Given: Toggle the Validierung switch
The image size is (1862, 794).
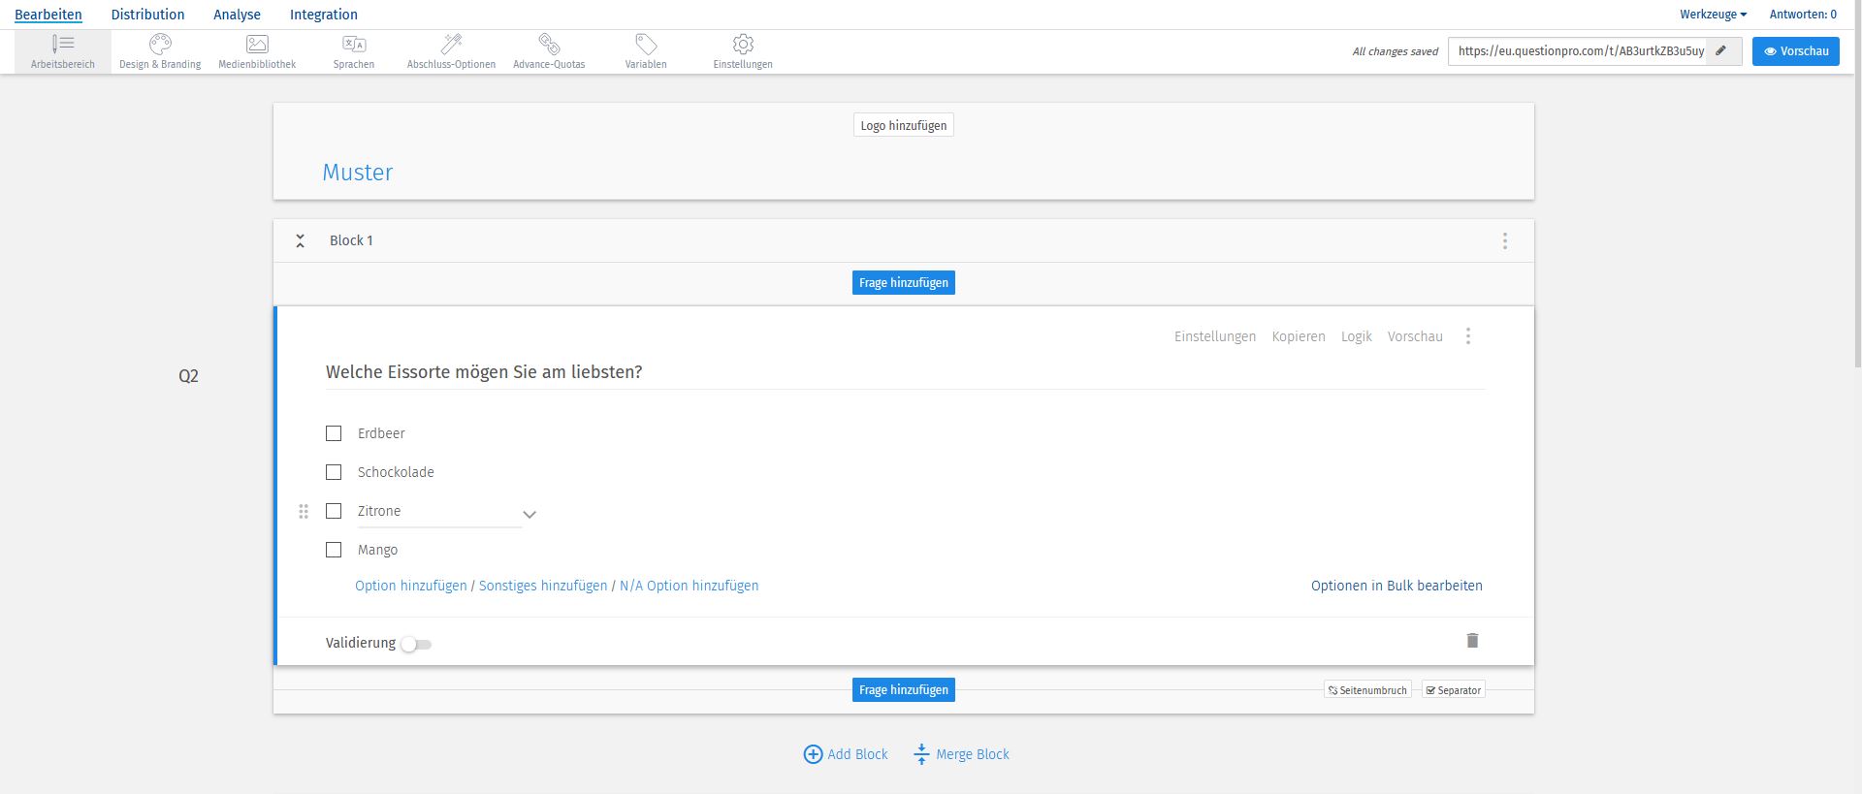Looking at the screenshot, I should [x=416, y=644].
